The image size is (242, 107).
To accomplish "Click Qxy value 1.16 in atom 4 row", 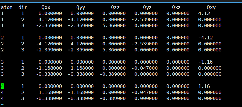I will click(x=204, y=86).
